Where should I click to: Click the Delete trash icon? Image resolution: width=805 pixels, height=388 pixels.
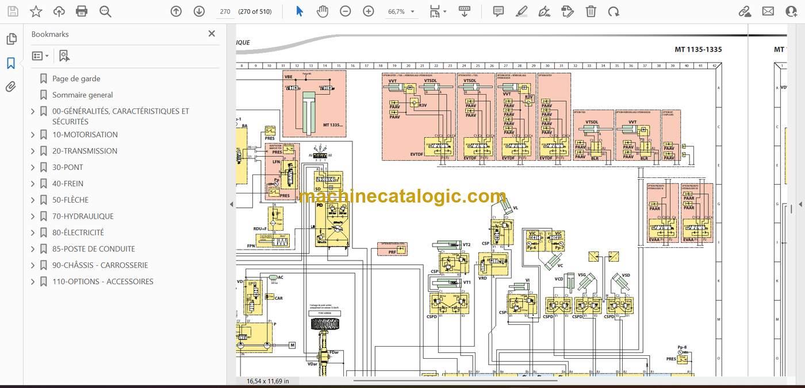pos(591,11)
